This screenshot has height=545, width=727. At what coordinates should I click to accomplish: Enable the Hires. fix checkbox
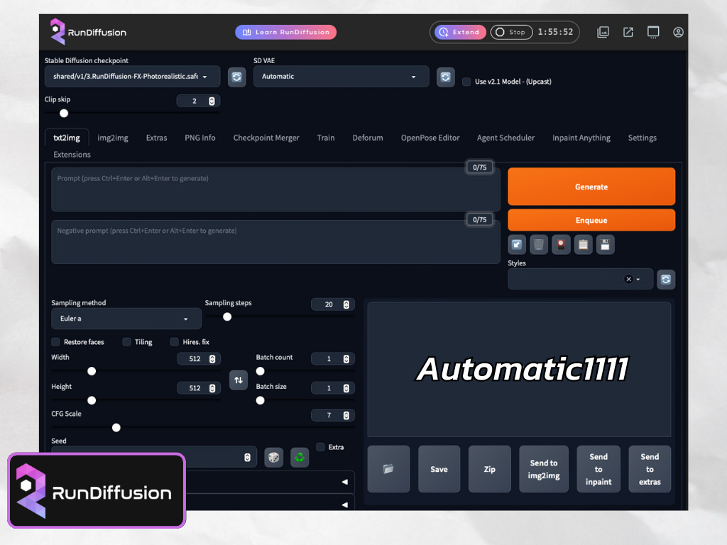pyautogui.click(x=175, y=342)
